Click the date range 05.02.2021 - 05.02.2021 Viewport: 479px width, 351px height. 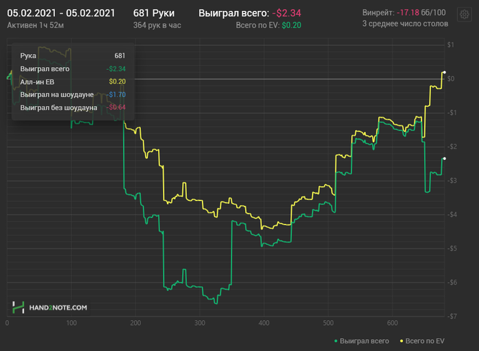tap(61, 13)
